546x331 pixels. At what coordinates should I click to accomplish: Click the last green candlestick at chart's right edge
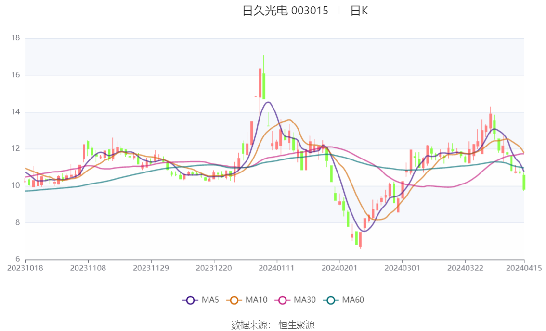[524, 182]
